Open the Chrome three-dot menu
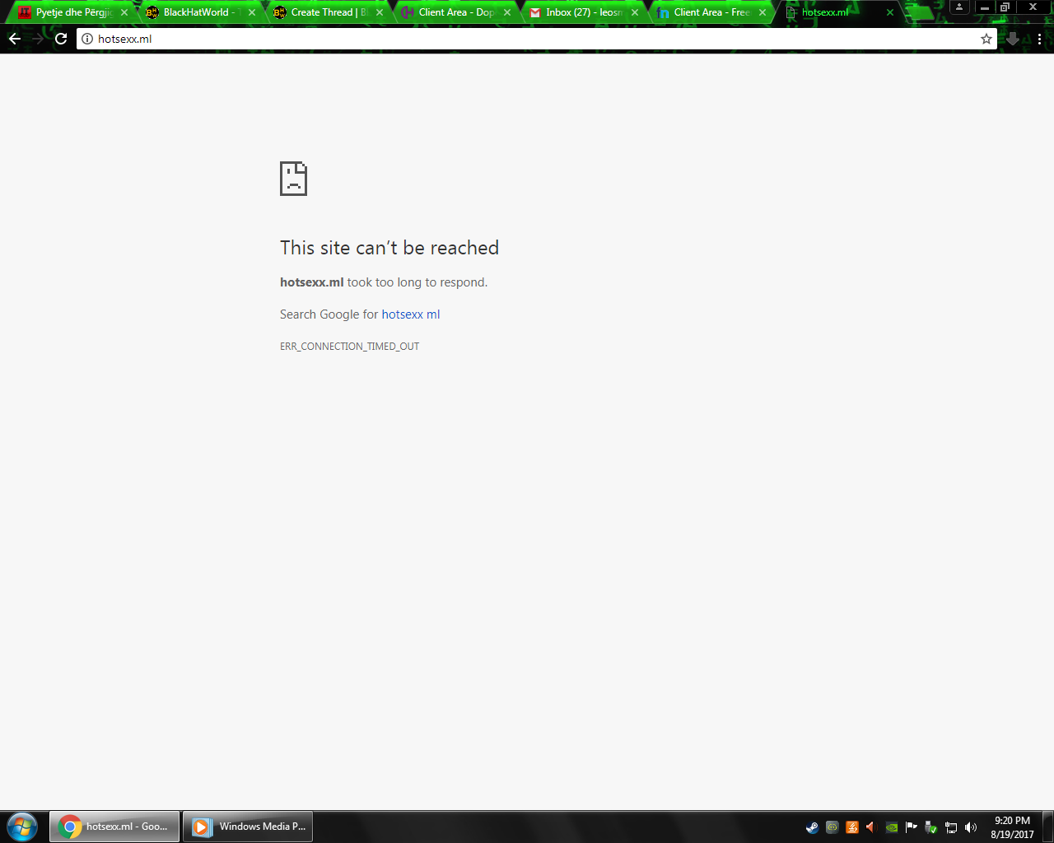The width and height of the screenshot is (1054, 843). (x=1039, y=39)
